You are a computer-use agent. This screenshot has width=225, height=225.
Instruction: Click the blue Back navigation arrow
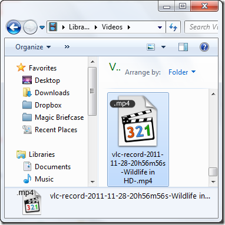point(14,27)
